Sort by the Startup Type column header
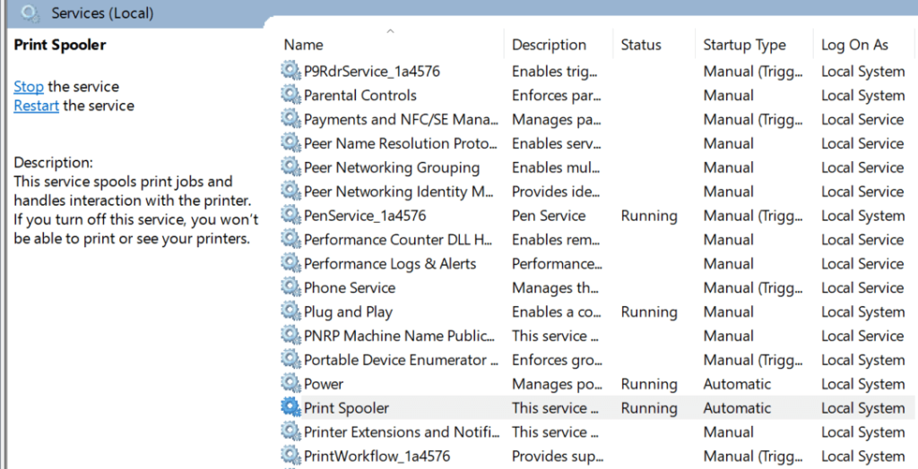This screenshot has height=469, width=918. click(x=744, y=45)
